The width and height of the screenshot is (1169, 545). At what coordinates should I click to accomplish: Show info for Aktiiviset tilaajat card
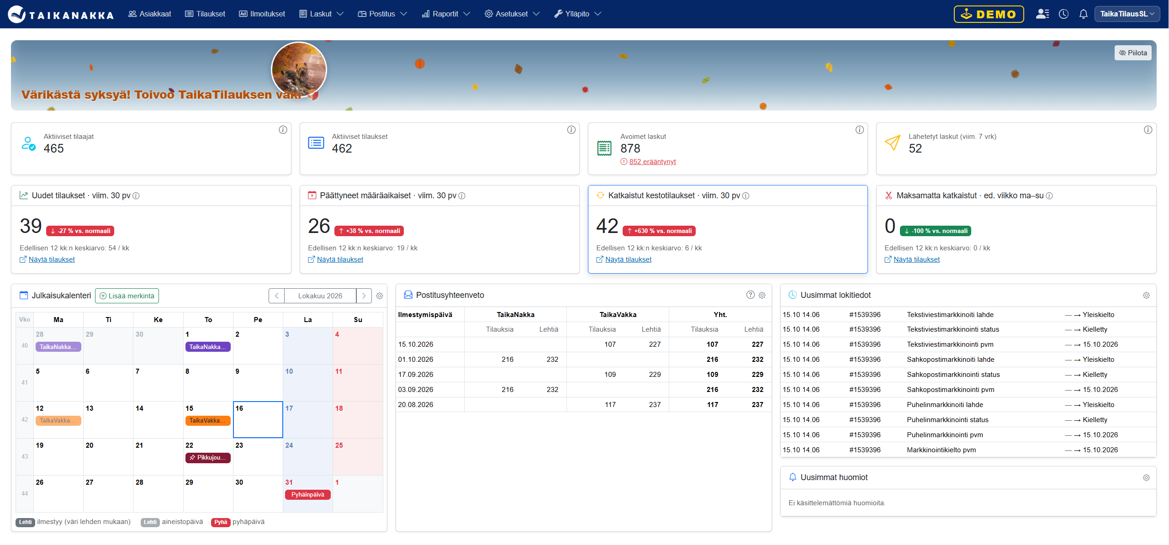283,130
